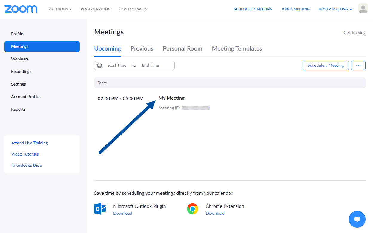Switch to the Previous tab
373x233 pixels.
click(142, 48)
